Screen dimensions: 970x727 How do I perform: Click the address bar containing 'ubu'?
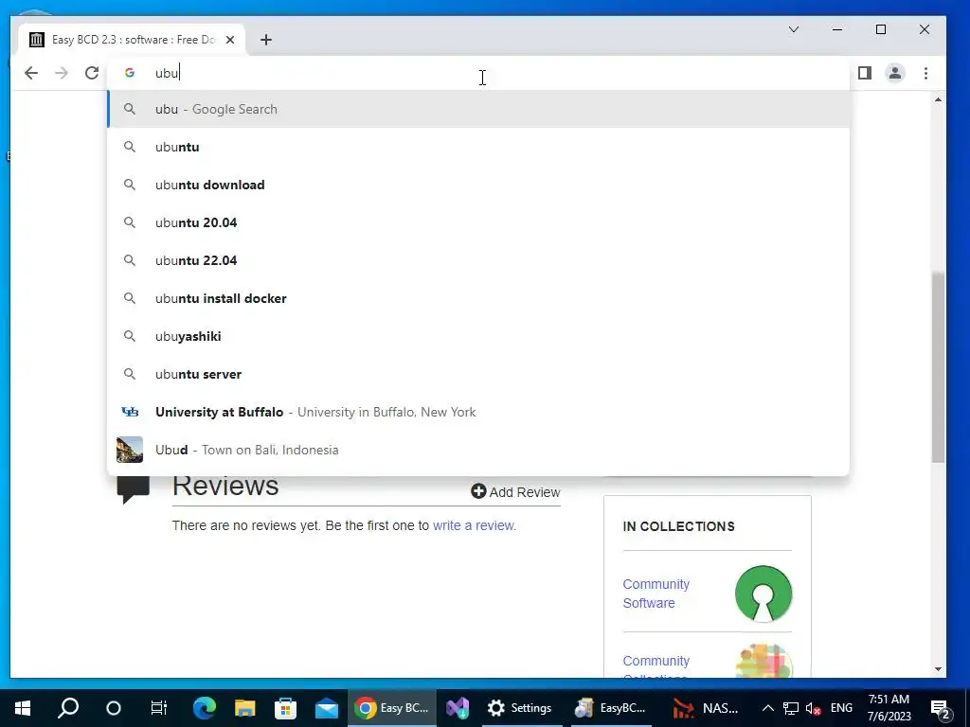coord(476,73)
